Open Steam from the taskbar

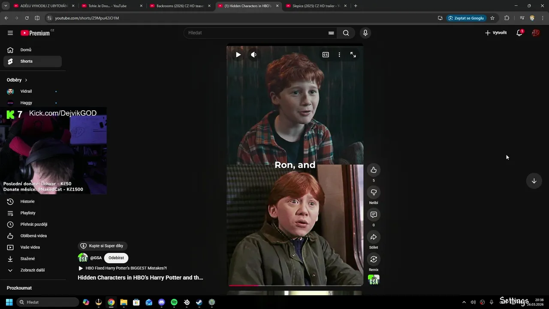[x=199, y=302]
